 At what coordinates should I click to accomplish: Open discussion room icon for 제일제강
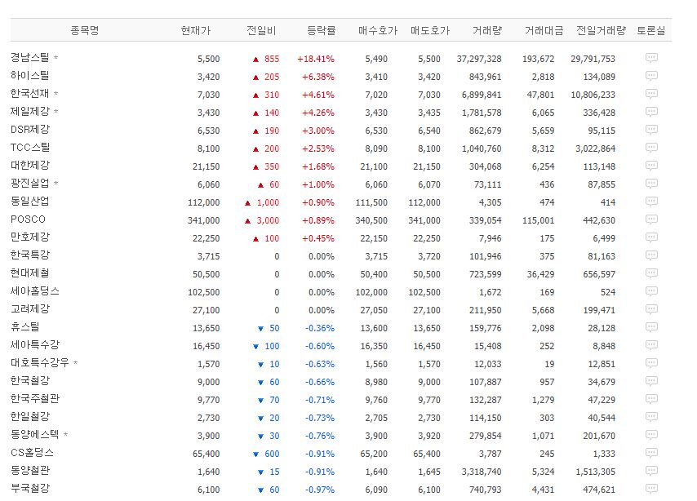tap(651, 112)
